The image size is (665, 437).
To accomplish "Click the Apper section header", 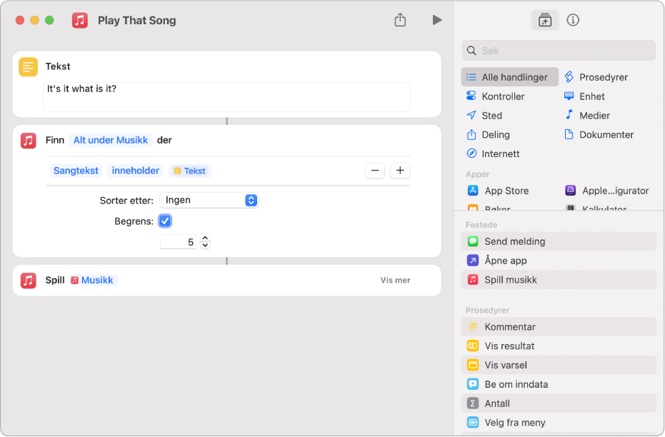I will pyautogui.click(x=478, y=174).
